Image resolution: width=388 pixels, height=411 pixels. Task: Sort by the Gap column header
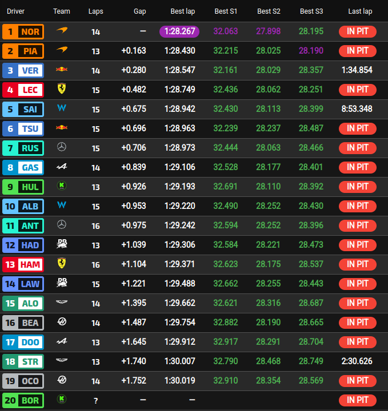(x=139, y=11)
